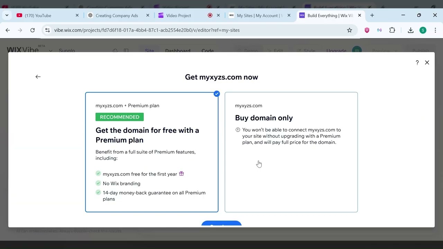Click Upgrade link in Wix editor
Viewport: 443px width, 249px height.
point(336,50)
